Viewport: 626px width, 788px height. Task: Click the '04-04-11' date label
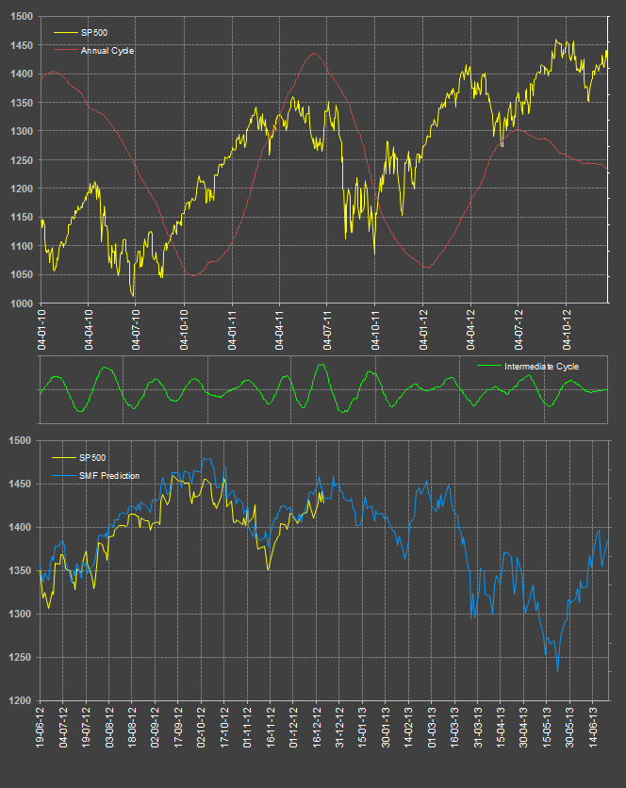(280, 330)
